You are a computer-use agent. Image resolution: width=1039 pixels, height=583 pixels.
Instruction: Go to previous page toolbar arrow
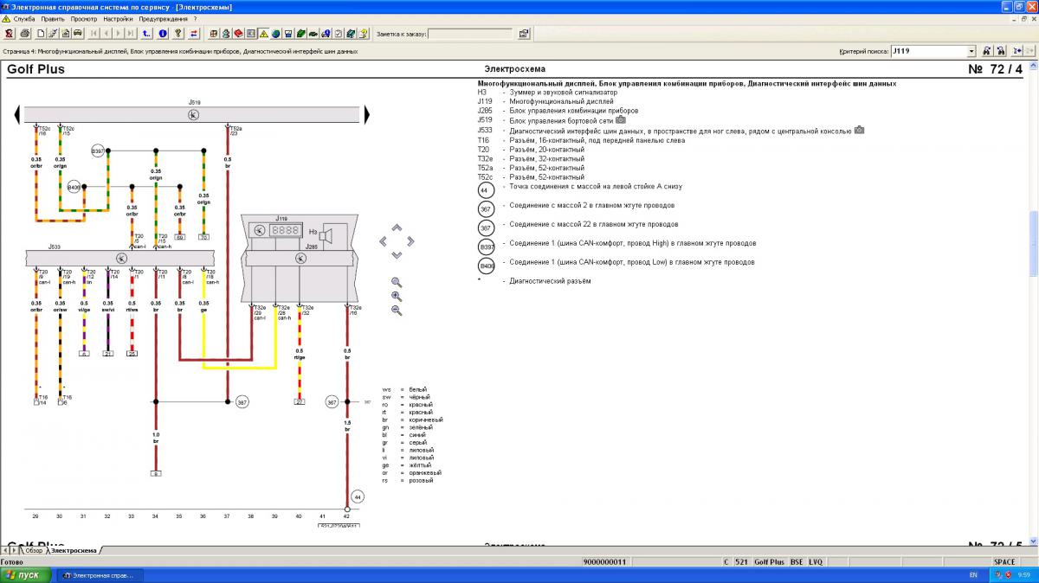pos(106,35)
